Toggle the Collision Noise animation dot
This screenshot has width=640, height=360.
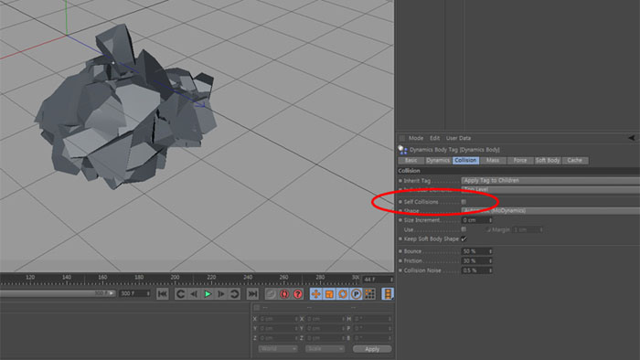click(x=400, y=270)
